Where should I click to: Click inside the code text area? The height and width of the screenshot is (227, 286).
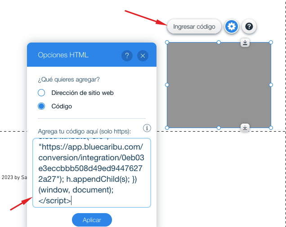point(92,173)
